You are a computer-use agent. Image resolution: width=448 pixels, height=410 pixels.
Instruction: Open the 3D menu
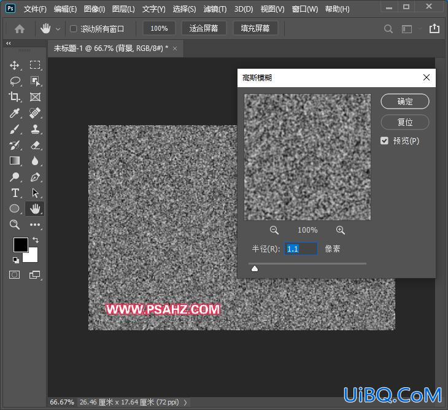[x=244, y=9]
